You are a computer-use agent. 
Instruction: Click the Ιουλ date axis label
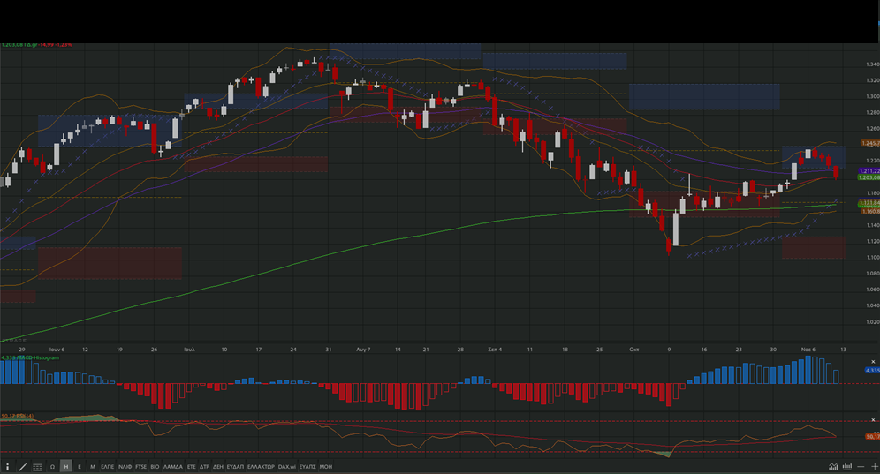pyautogui.click(x=189, y=350)
